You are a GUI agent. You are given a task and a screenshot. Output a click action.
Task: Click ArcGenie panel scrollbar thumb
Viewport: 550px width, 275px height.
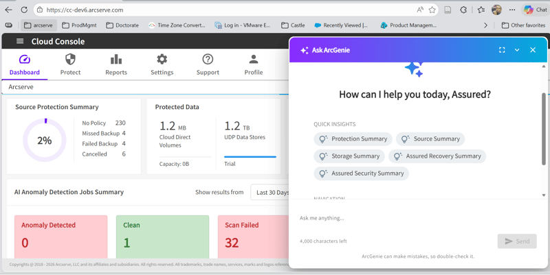pyautogui.click(x=544, y=129)
